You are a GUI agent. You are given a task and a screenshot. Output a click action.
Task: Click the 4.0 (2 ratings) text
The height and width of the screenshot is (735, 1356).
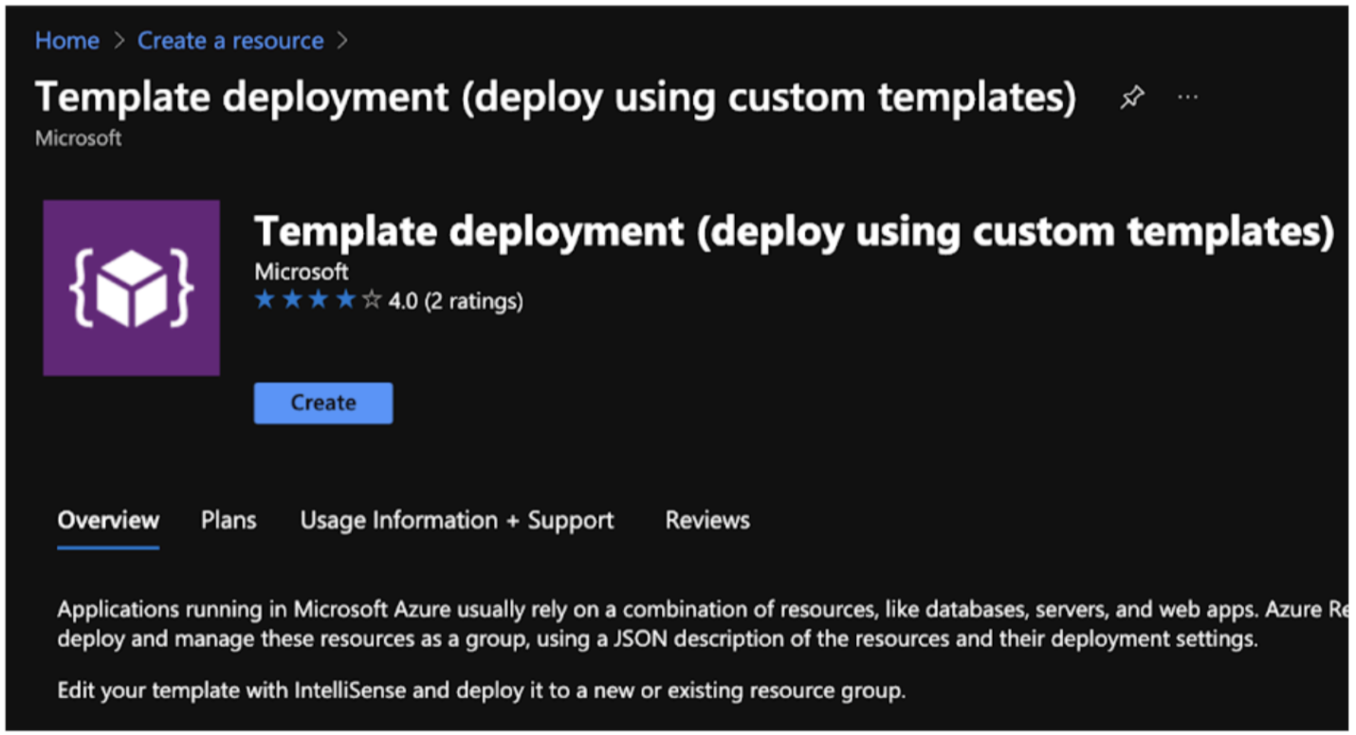[455, 301]
